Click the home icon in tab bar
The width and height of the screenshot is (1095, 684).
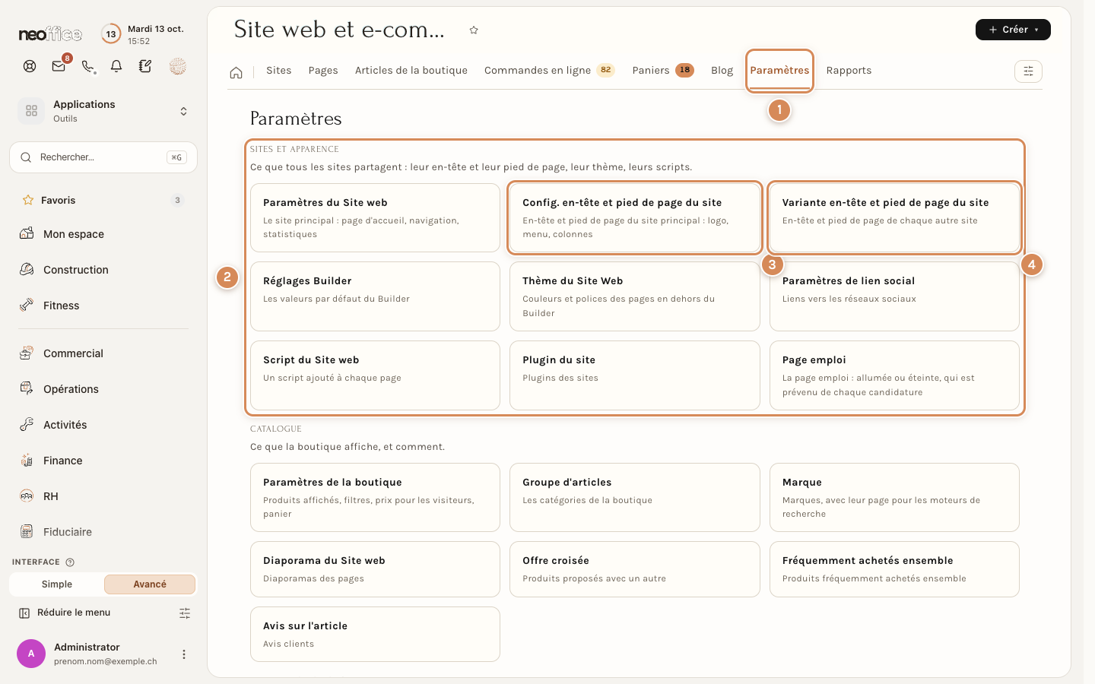(236, 72)
